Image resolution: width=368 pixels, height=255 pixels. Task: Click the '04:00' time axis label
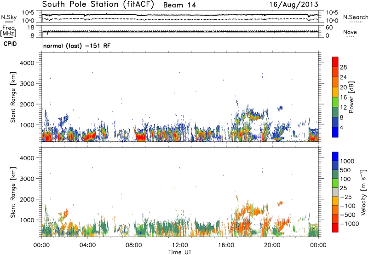tap(87, 245)
